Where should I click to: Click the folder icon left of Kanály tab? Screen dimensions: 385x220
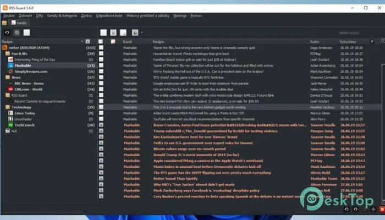point(4,23)
